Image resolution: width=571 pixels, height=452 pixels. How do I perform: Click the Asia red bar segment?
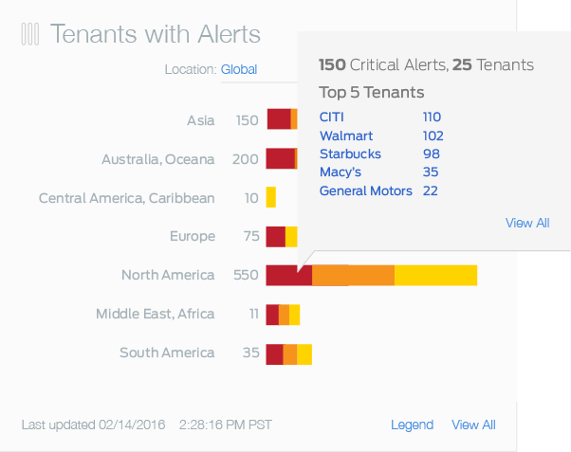click(278, 119)
